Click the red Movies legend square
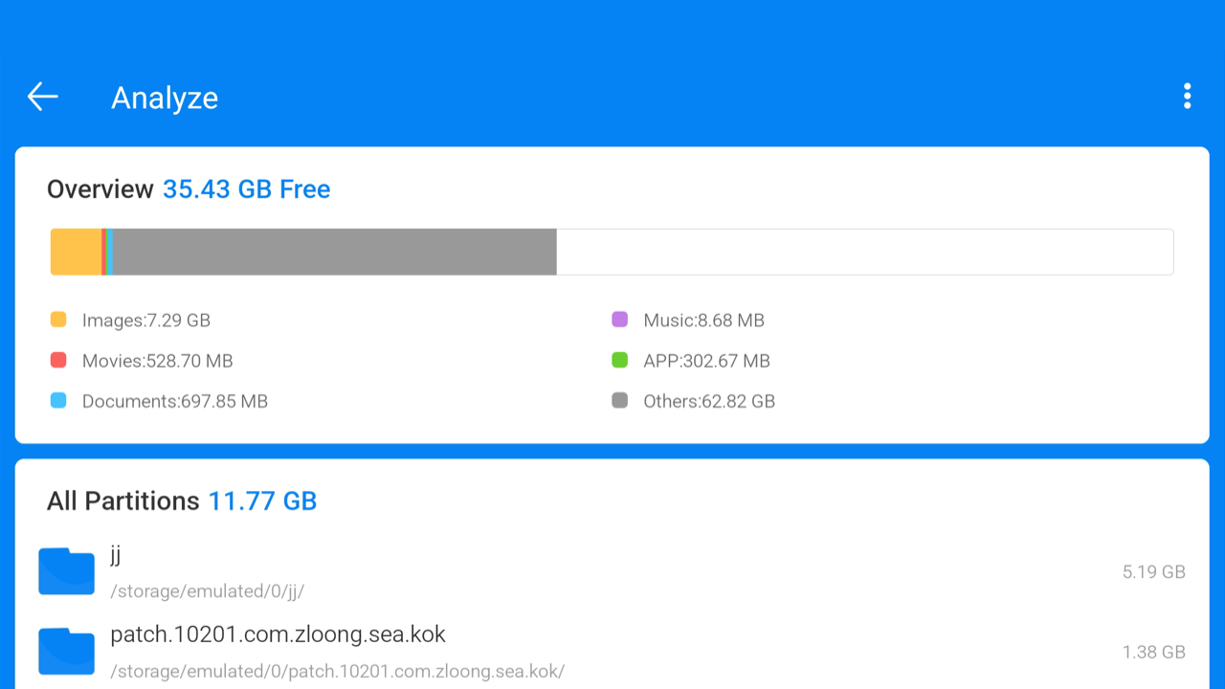The width and height of the screenshot is (1225, 689). pyautogui.click(x=58, y=361)
